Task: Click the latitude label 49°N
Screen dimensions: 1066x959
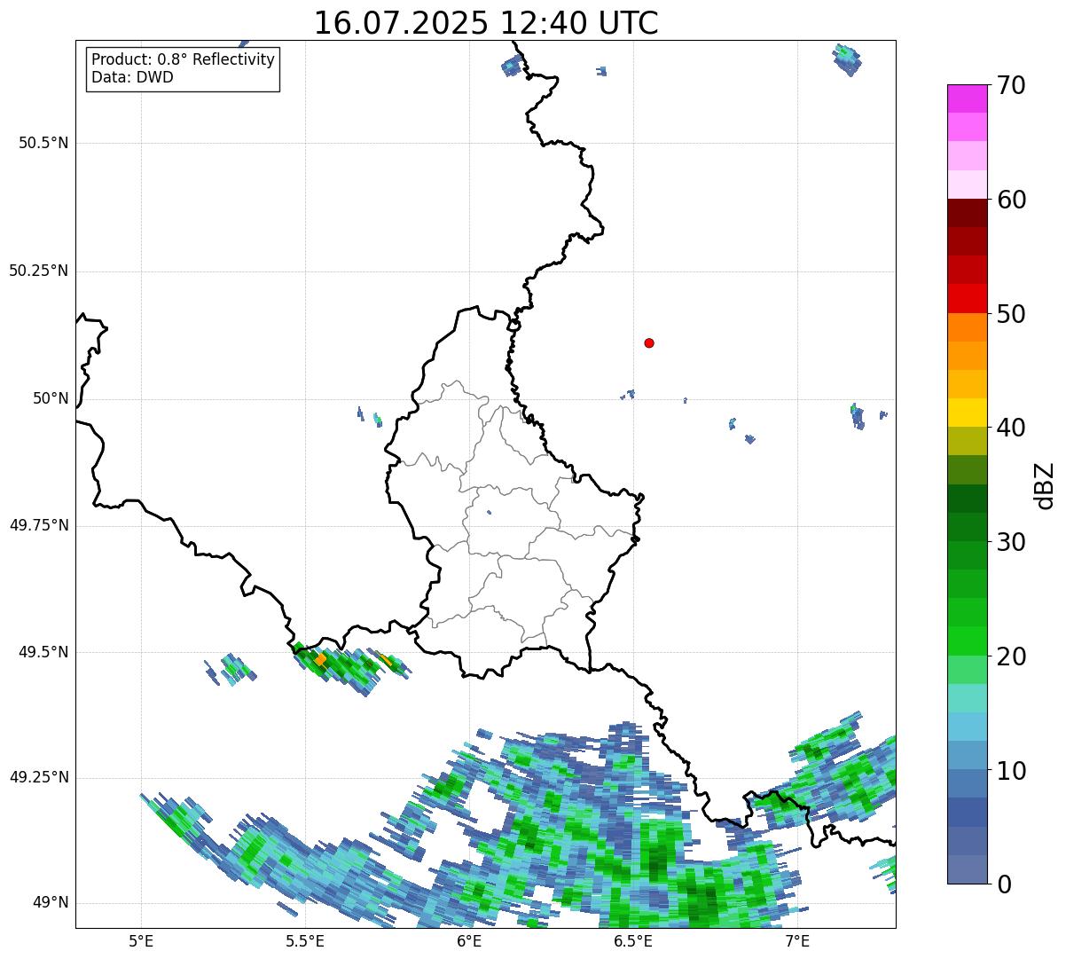Action: tap(51, 903)
